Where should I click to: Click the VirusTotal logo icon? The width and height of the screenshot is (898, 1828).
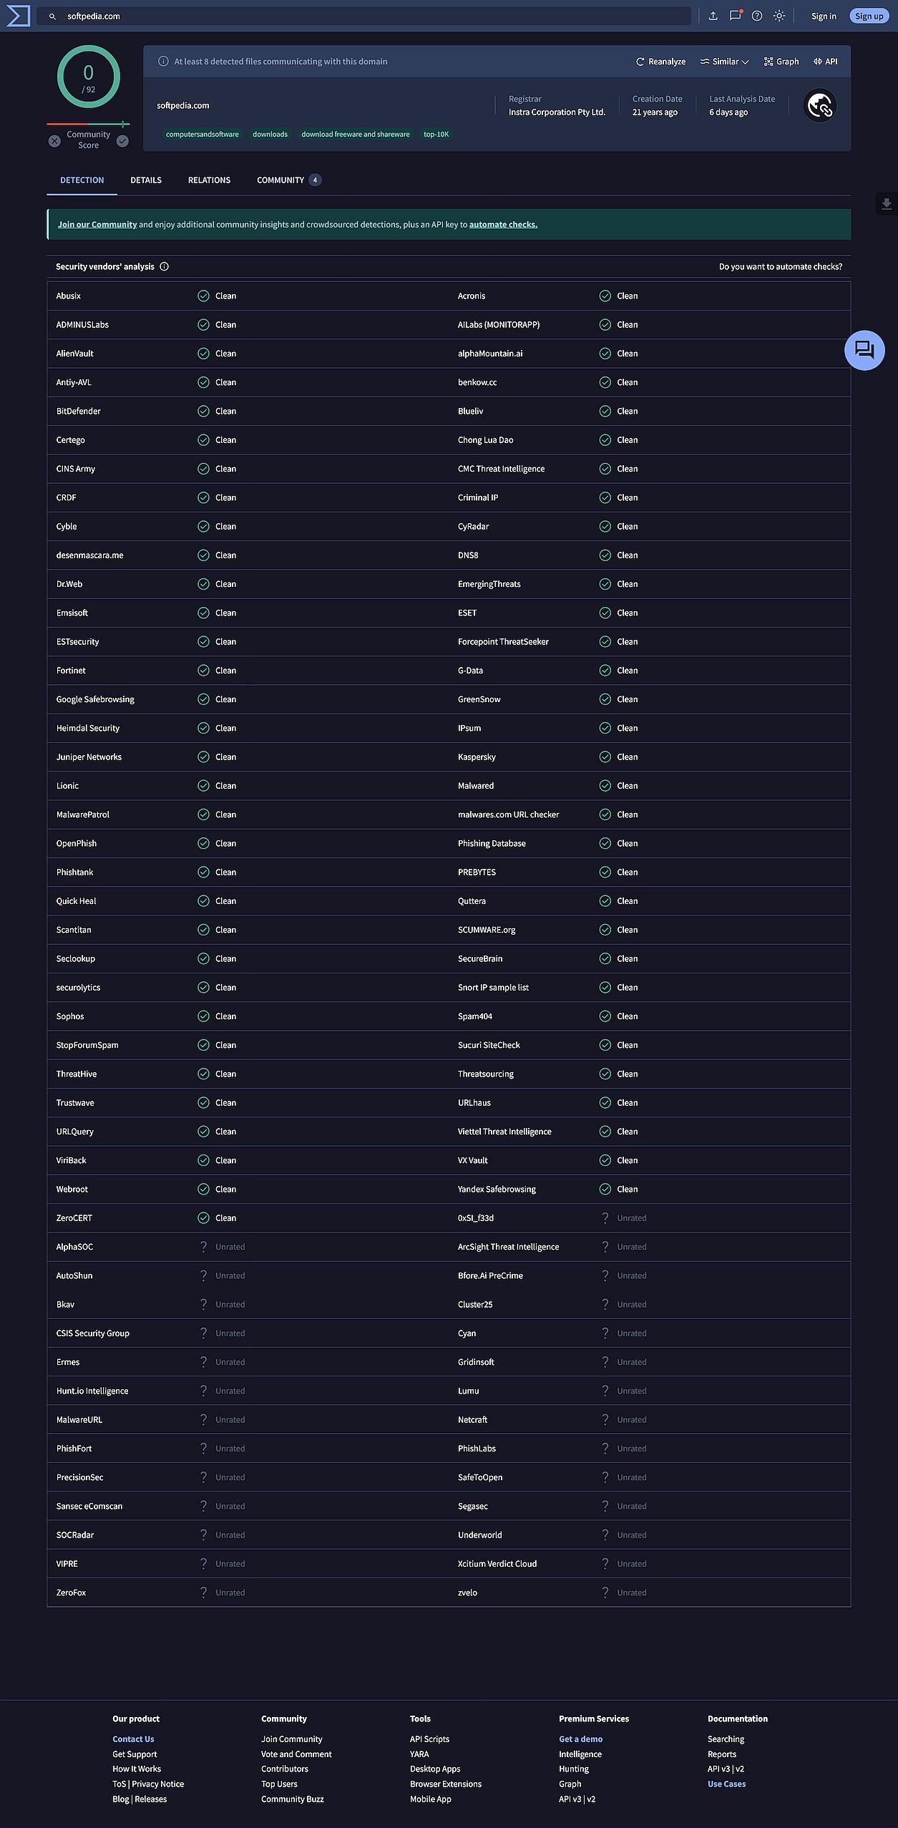[x=18, y=16]
